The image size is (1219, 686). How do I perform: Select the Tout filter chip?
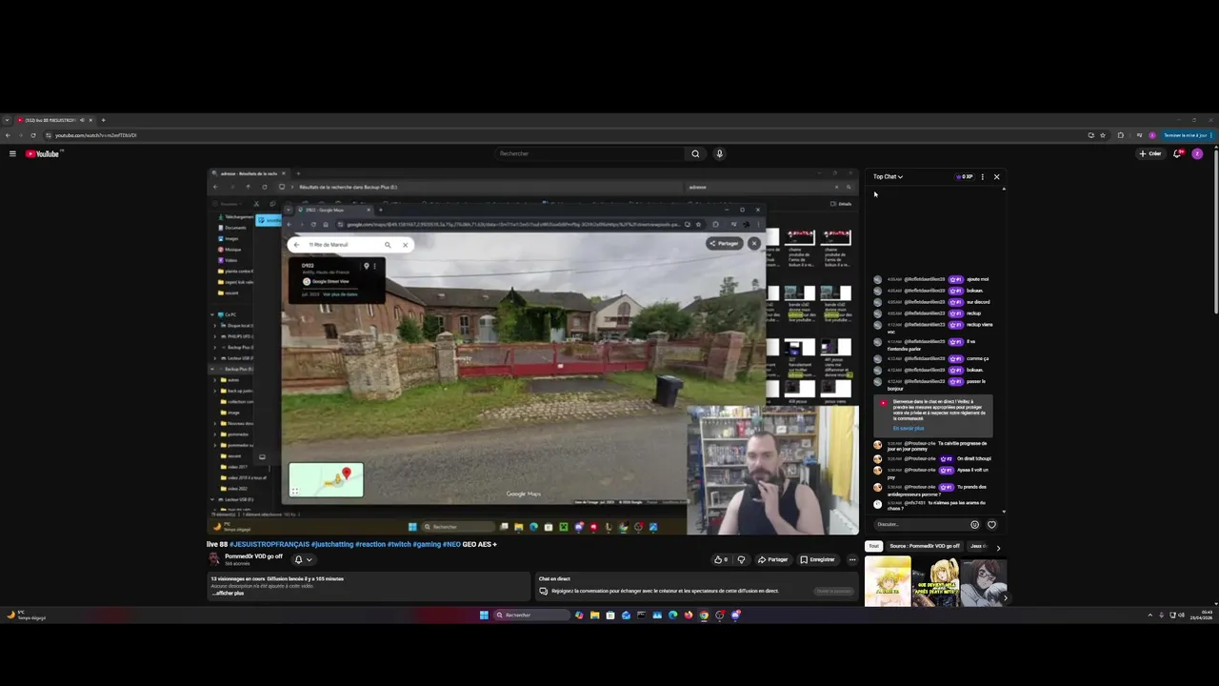pyautogui.click(x=873, y=546)
